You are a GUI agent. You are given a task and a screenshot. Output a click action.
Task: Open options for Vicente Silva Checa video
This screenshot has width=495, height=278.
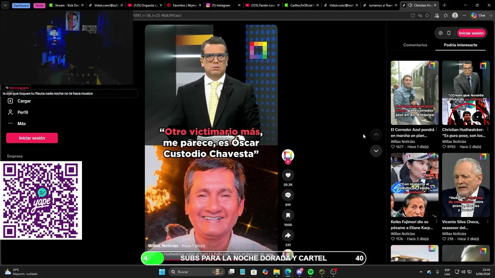(488, 222)
